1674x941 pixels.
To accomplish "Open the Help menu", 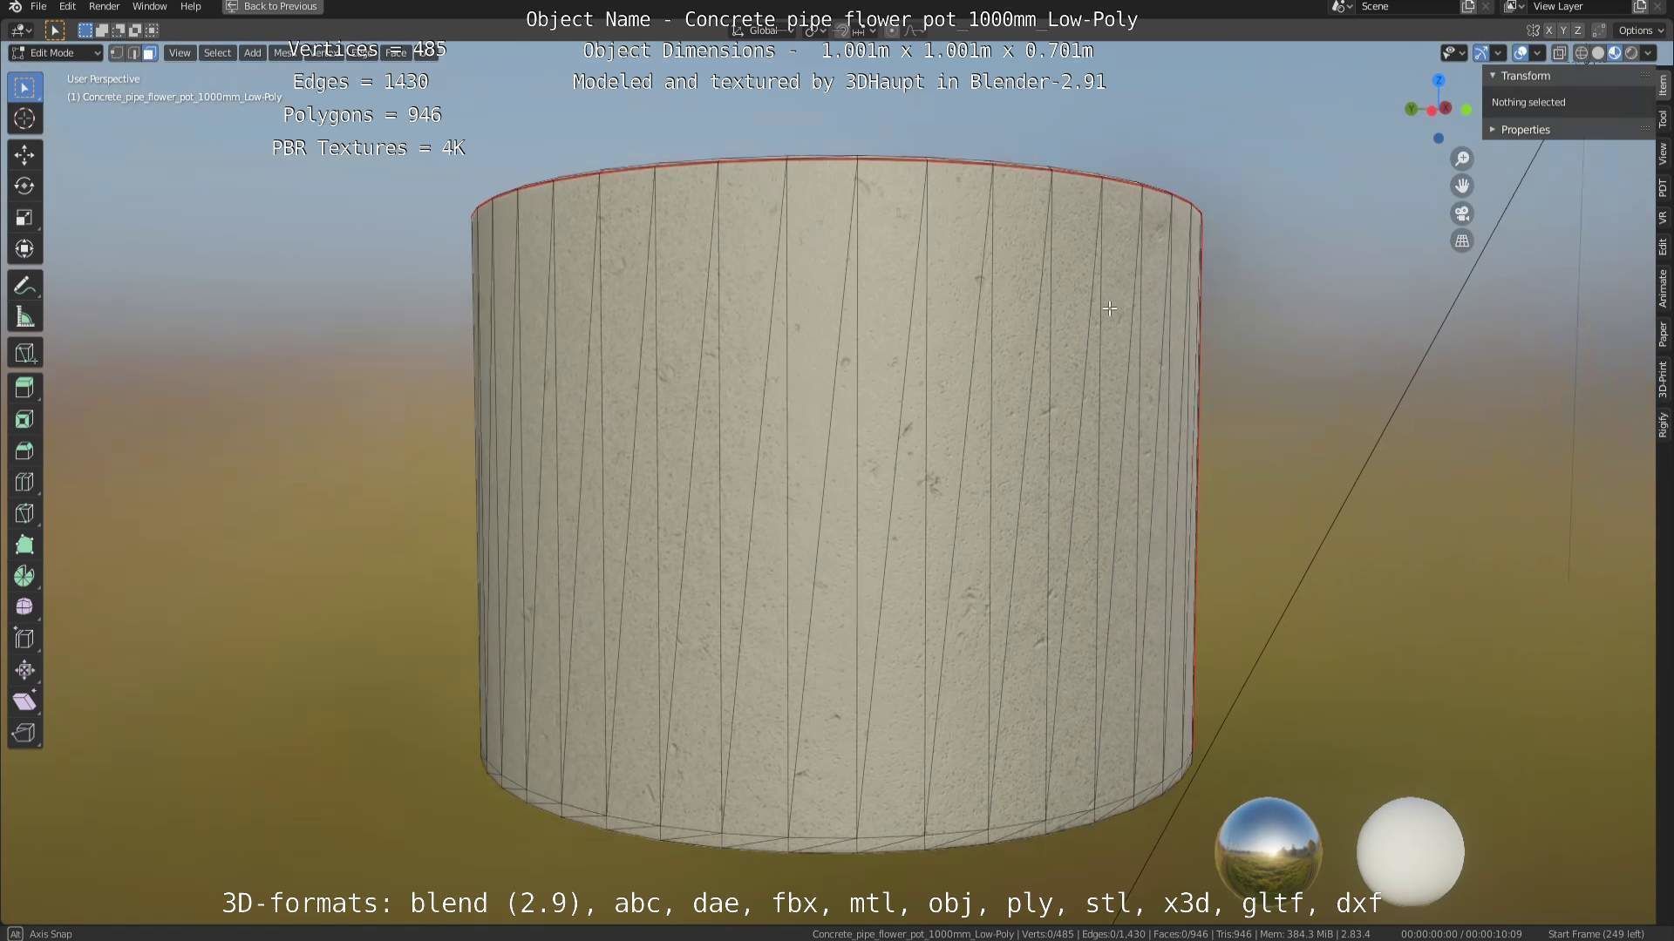I will tap(190, 6).
